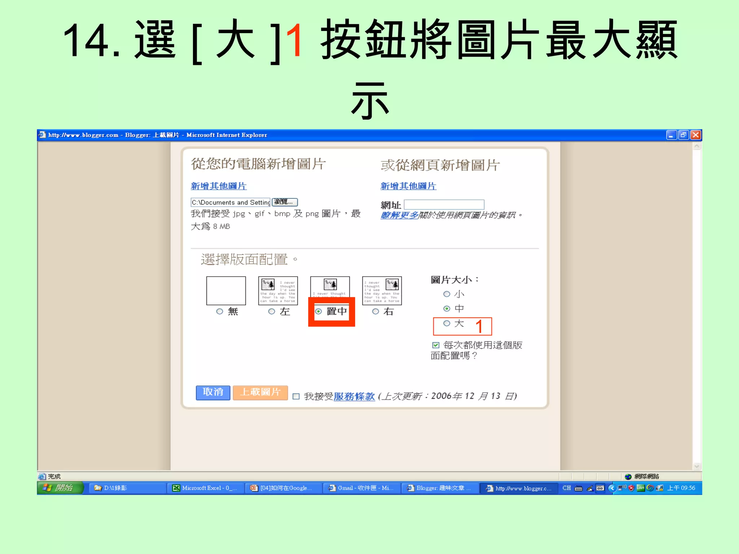Screen dimensions: 739x554
Task: Click the scrollbar up arrow
Action: point(697,146)
